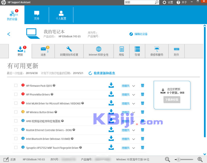Open the 反馈 feedback button

tap(9, 159)
